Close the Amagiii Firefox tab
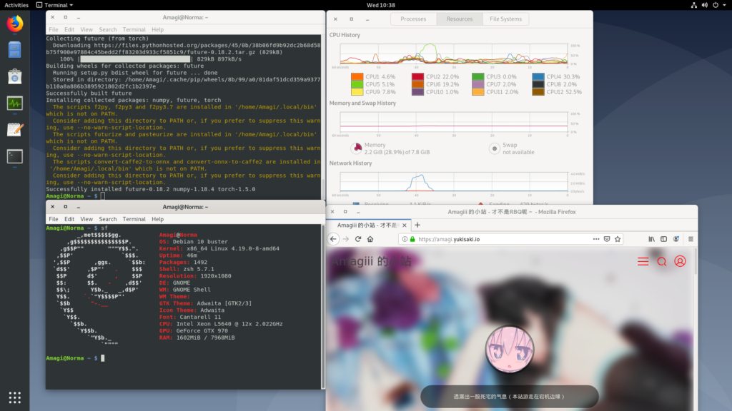732x411 pixels. 405,225
